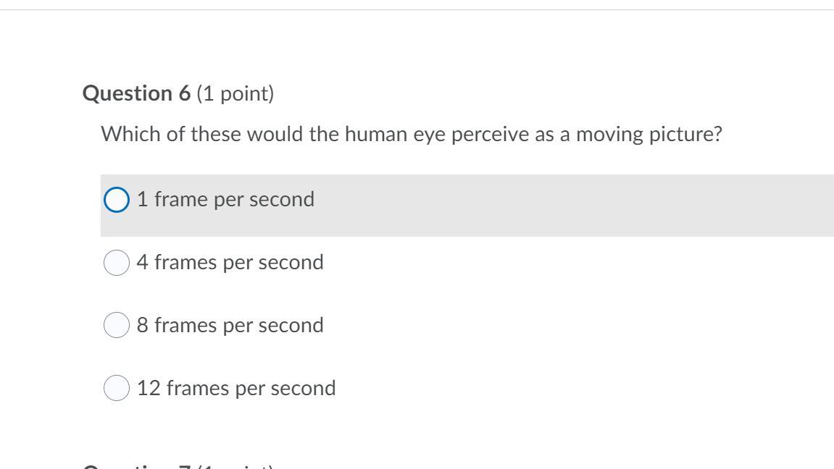Click the "1 frame per second" answer label

225,200
